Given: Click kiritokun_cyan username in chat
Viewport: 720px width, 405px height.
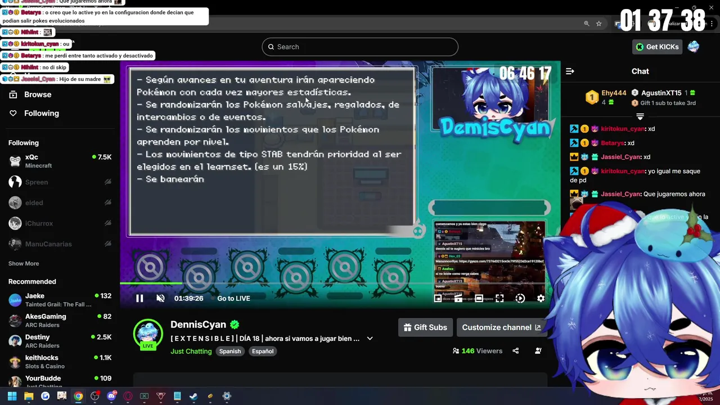Looking at the screenshot, I should tap(622, 129).
